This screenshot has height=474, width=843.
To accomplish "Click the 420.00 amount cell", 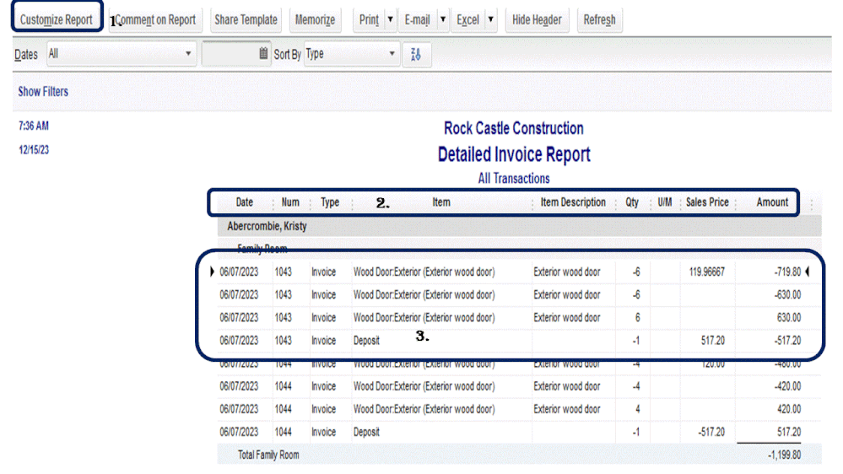I will click(789, 409).
